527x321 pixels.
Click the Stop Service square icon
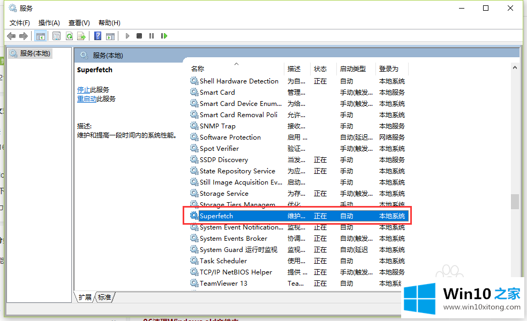[x=139, y=36]
